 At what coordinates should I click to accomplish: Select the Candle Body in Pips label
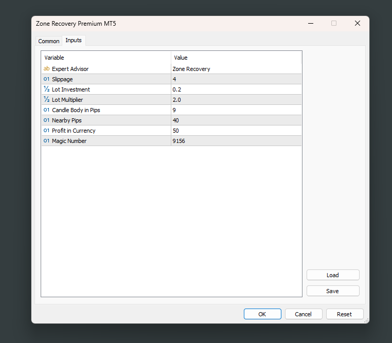click(x=76, y=110)
